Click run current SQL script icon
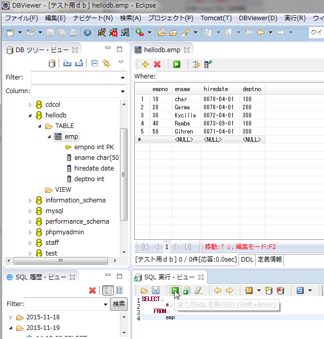The height and width of the screenshot is (339, 324). (x=187, y=290)
